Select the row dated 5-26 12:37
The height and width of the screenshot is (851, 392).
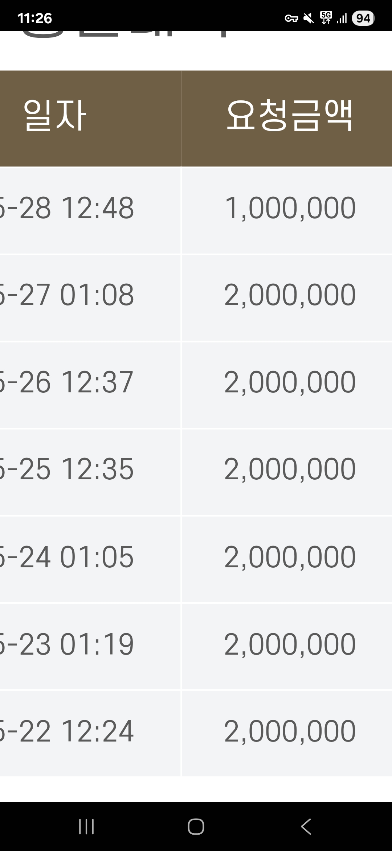pyautogui.click(x=196, y=385)
